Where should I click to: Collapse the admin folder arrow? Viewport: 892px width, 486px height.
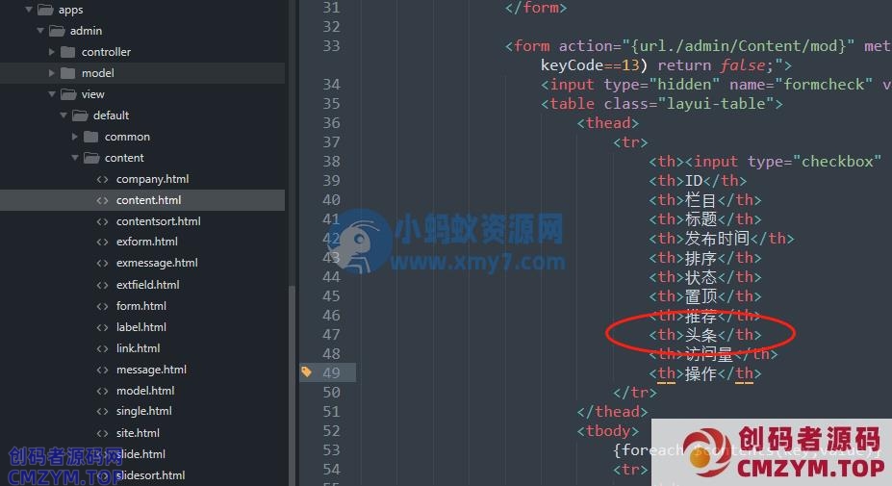pos(40,31)
